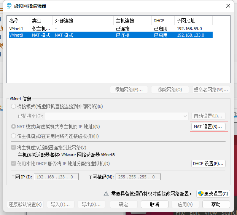Toggle 将主机虚拟适配器连接到此网络 checkbox
Screen dimensions: 237x215
[14, 148]
